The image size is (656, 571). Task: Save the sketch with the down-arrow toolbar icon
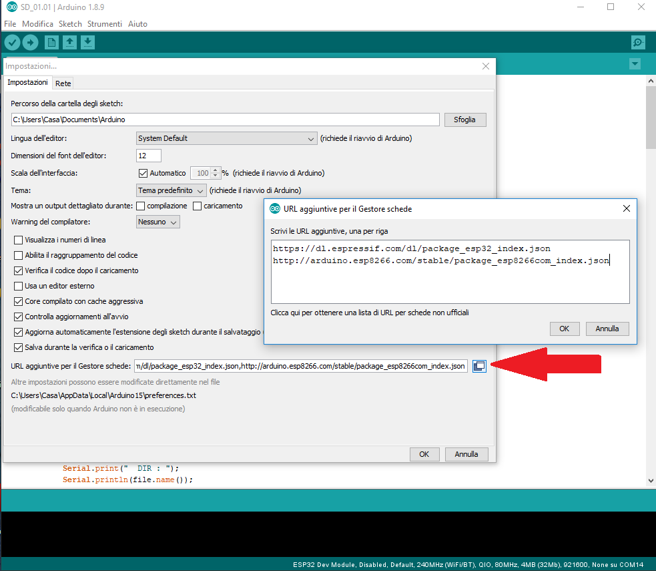87,42
